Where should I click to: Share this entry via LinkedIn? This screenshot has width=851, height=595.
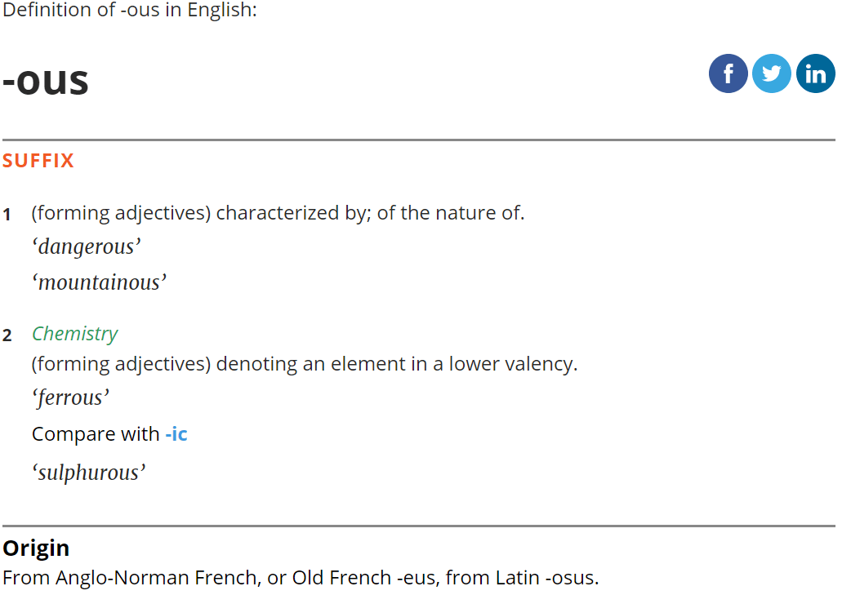815,73
